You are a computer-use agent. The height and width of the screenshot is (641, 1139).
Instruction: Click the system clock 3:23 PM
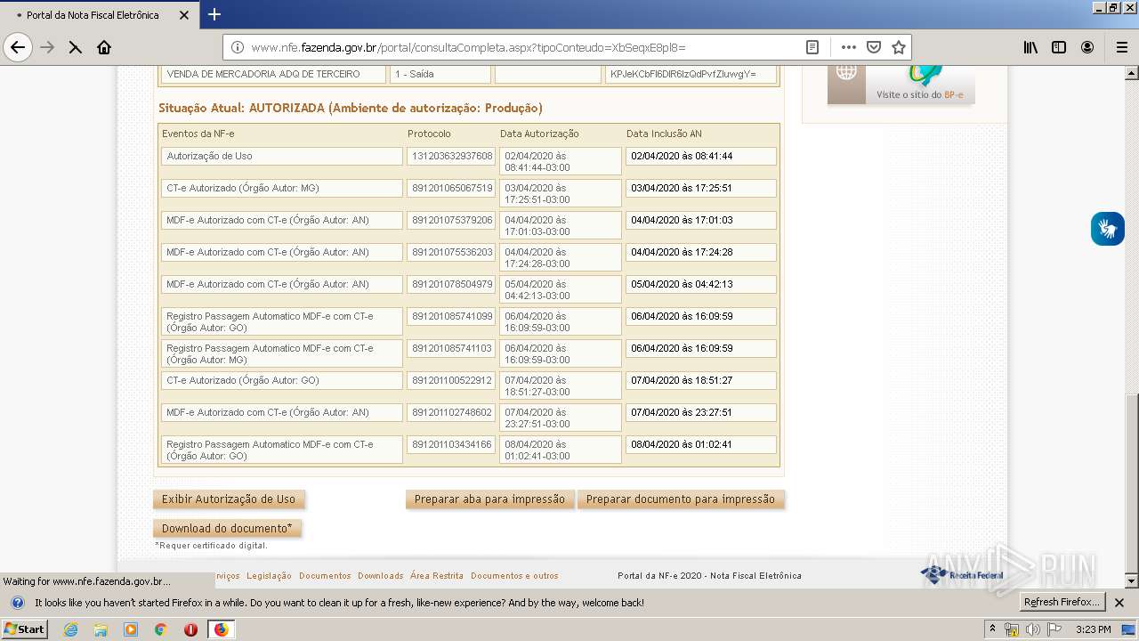tap(1093, 629)
